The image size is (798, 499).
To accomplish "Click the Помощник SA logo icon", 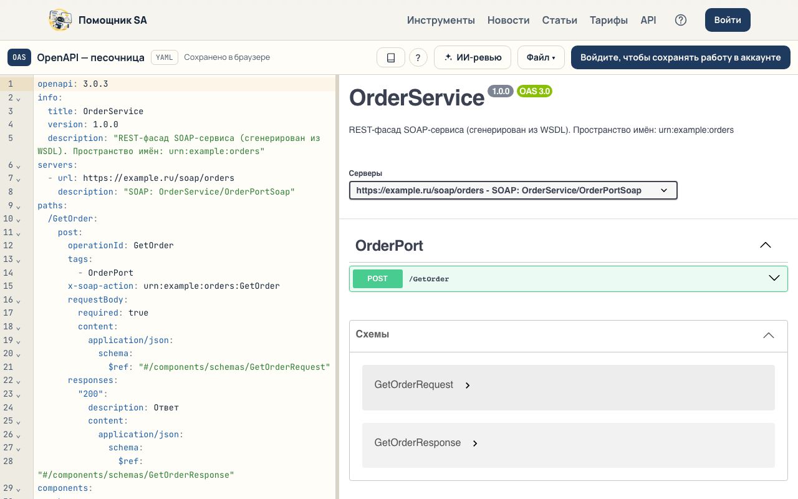I will (x=60, y=20).
